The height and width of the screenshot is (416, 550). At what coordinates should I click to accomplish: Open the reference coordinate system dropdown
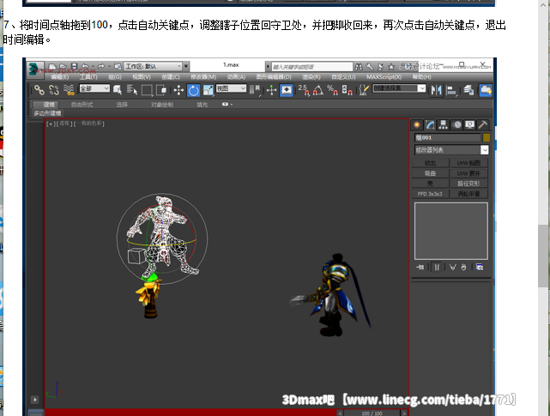tap(231, 88)
